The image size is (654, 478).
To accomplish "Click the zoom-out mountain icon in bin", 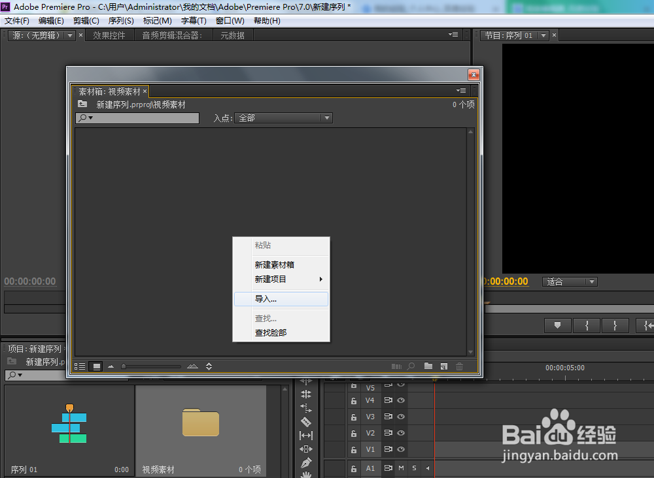I will pyautogui.click(x=111, y=366).
